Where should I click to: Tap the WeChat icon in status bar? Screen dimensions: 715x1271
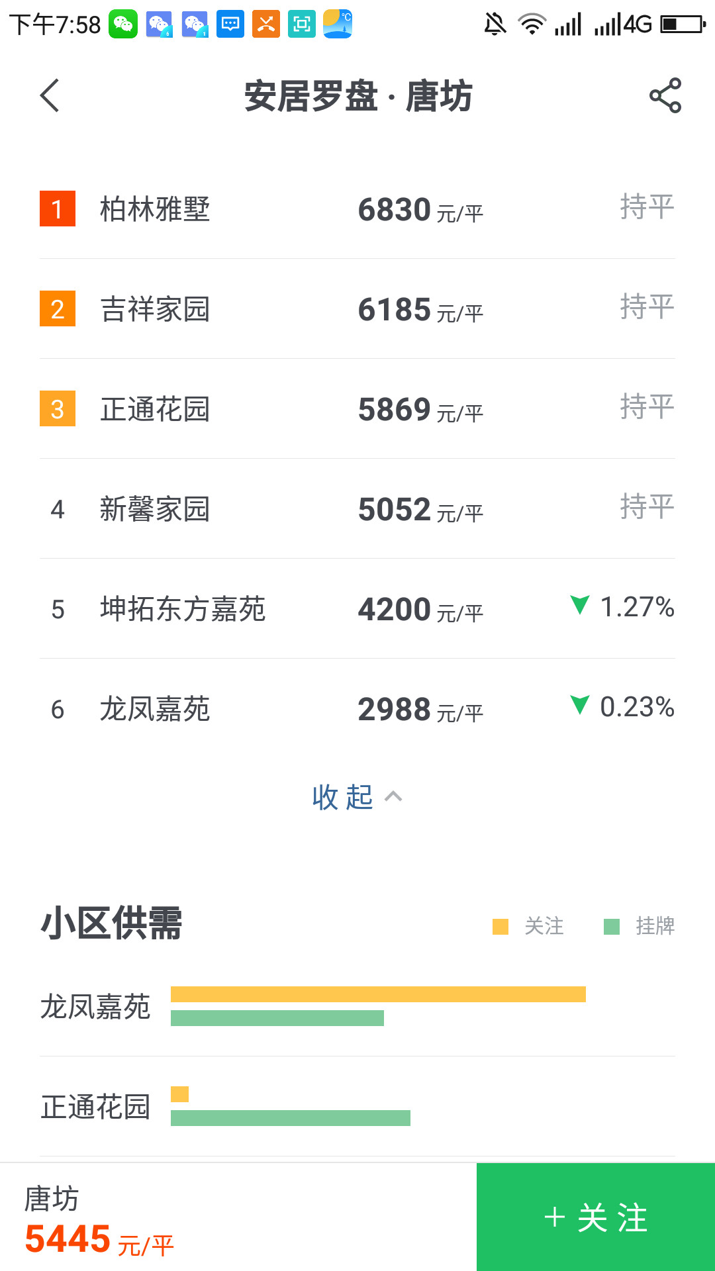pos(123,24)
